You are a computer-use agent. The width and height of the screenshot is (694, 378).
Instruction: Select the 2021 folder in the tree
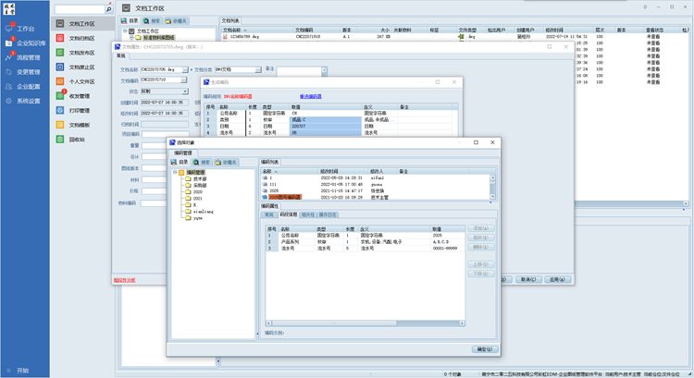point(197,198)
